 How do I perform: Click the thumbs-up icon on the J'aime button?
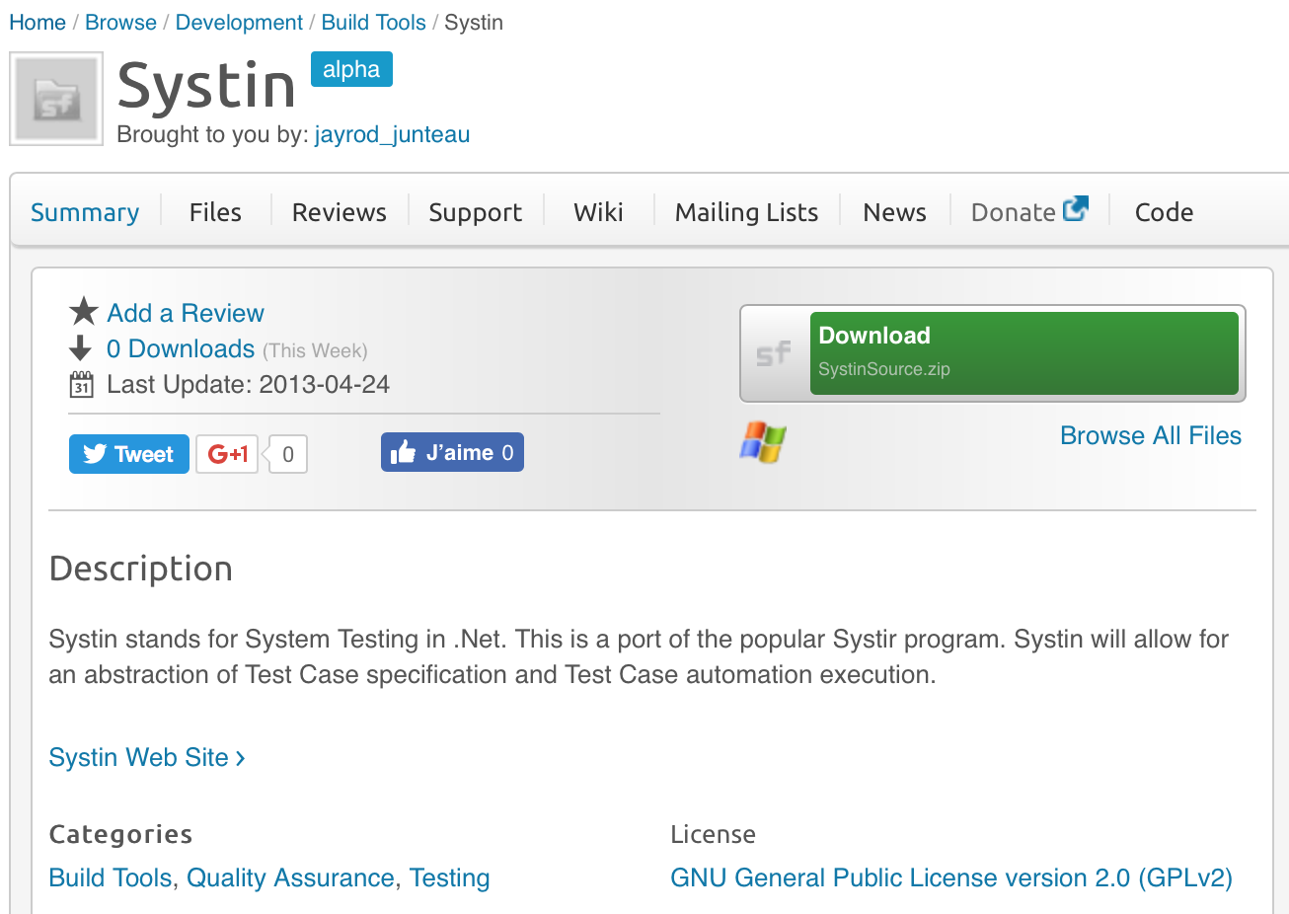pos(405,451)
